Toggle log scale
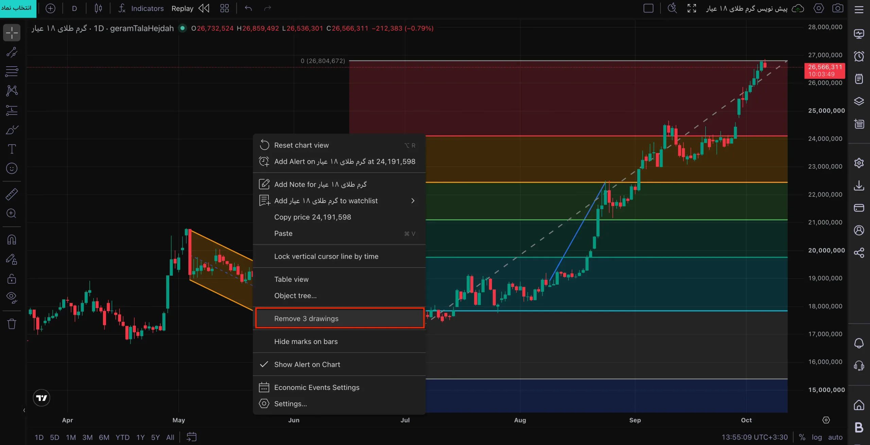This screenshot has width=870, height=445. 817,437
